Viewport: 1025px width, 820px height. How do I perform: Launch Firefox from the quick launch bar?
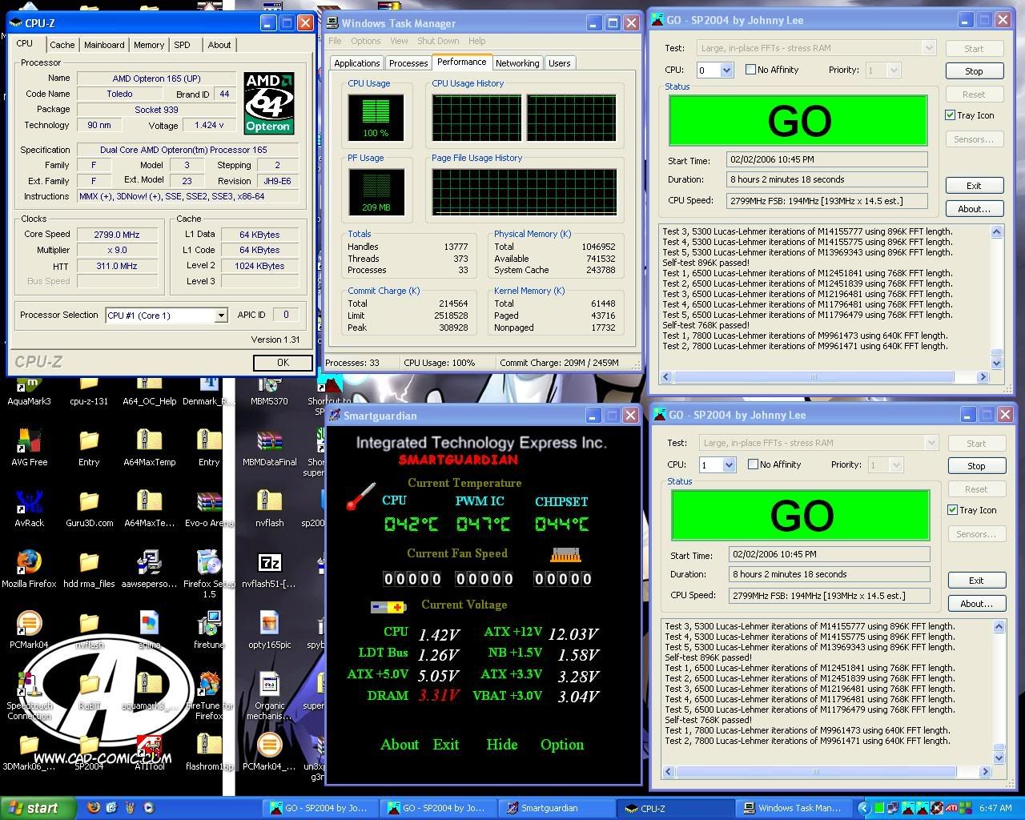pos(94,808)
